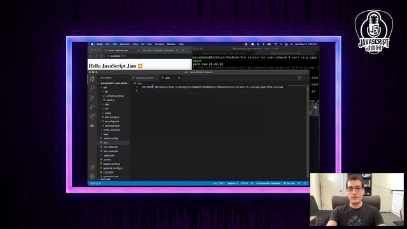Open seed.js in the file tree
The image size is (407, 229).
110,101
